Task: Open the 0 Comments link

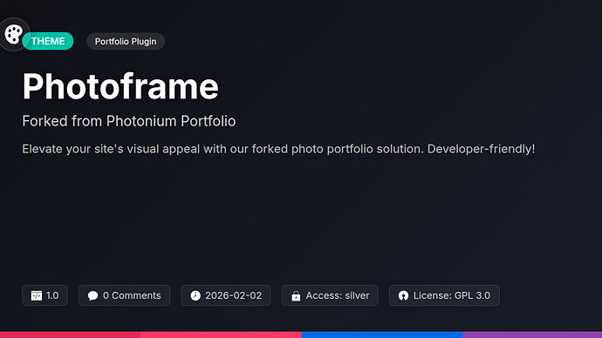Action: tap(132, 295)
